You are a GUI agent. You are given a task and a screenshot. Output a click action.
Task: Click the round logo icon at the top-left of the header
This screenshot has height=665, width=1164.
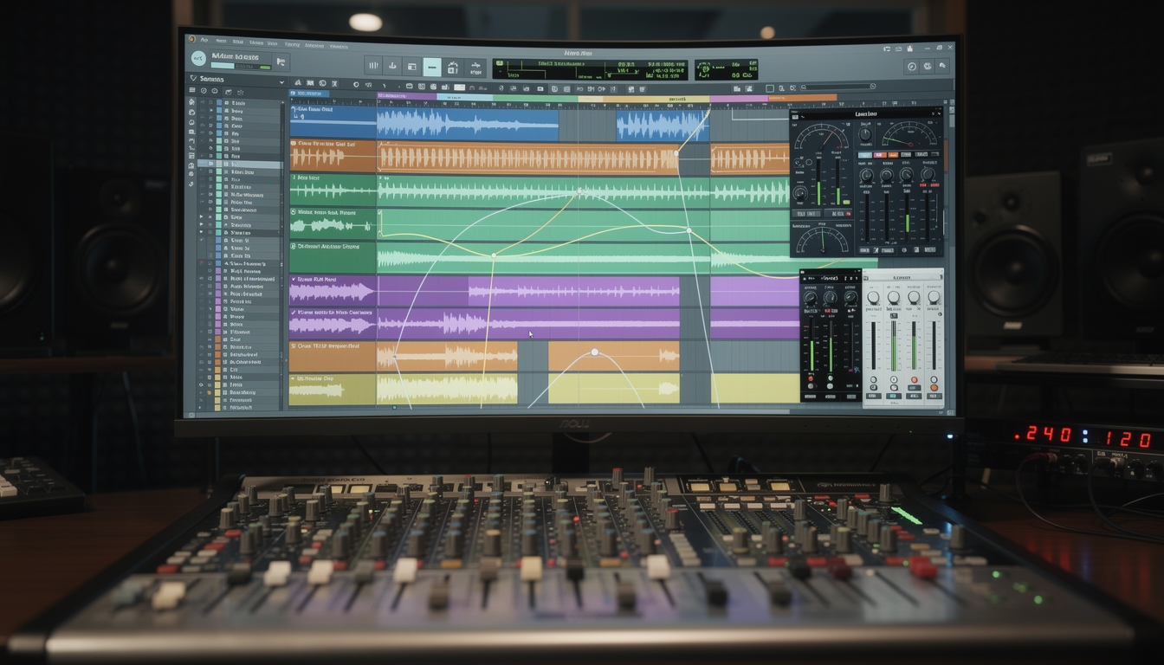click(199, 59)
